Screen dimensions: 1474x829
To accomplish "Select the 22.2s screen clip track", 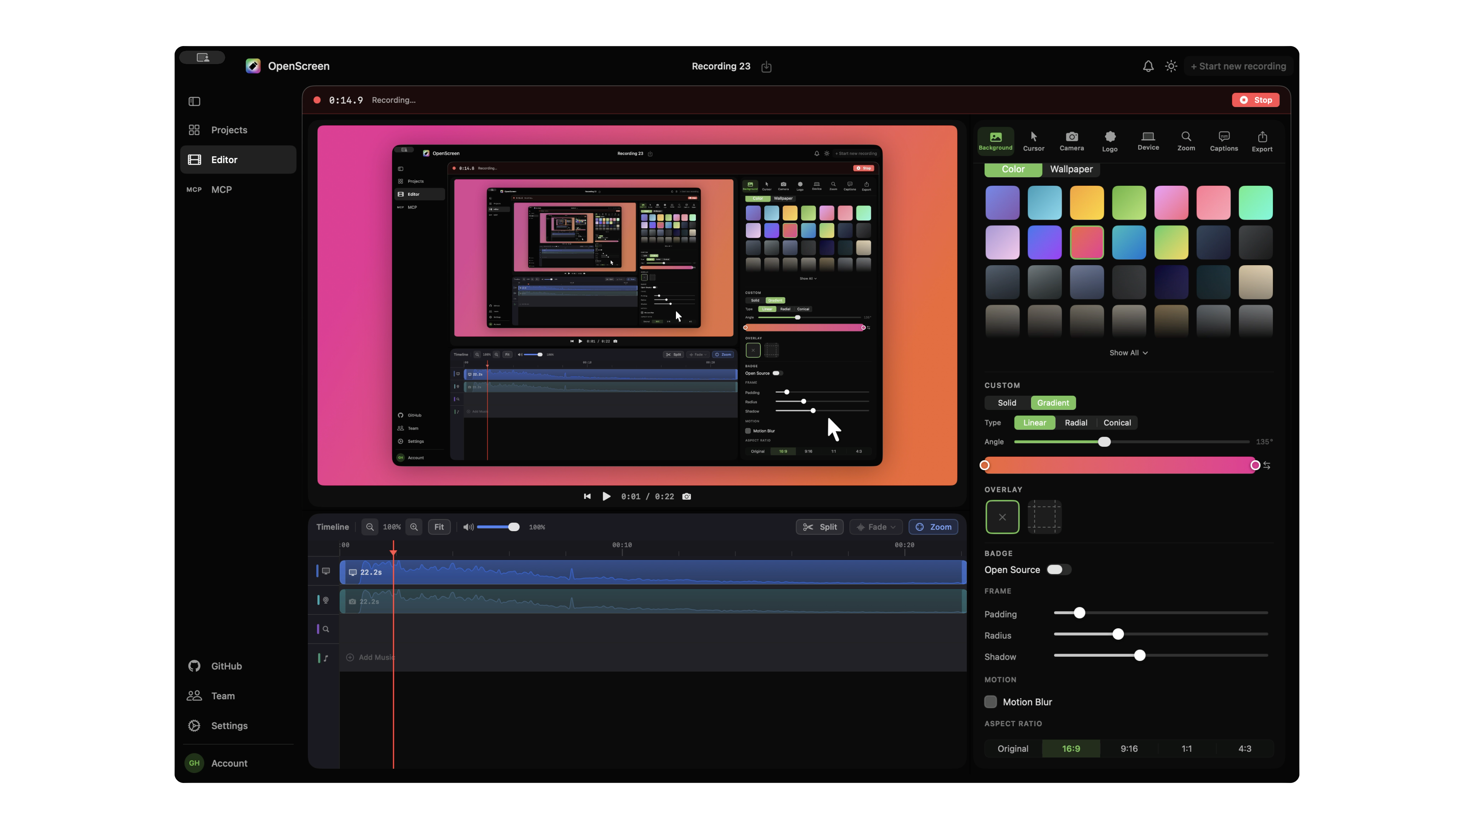I will click(653, 573).
